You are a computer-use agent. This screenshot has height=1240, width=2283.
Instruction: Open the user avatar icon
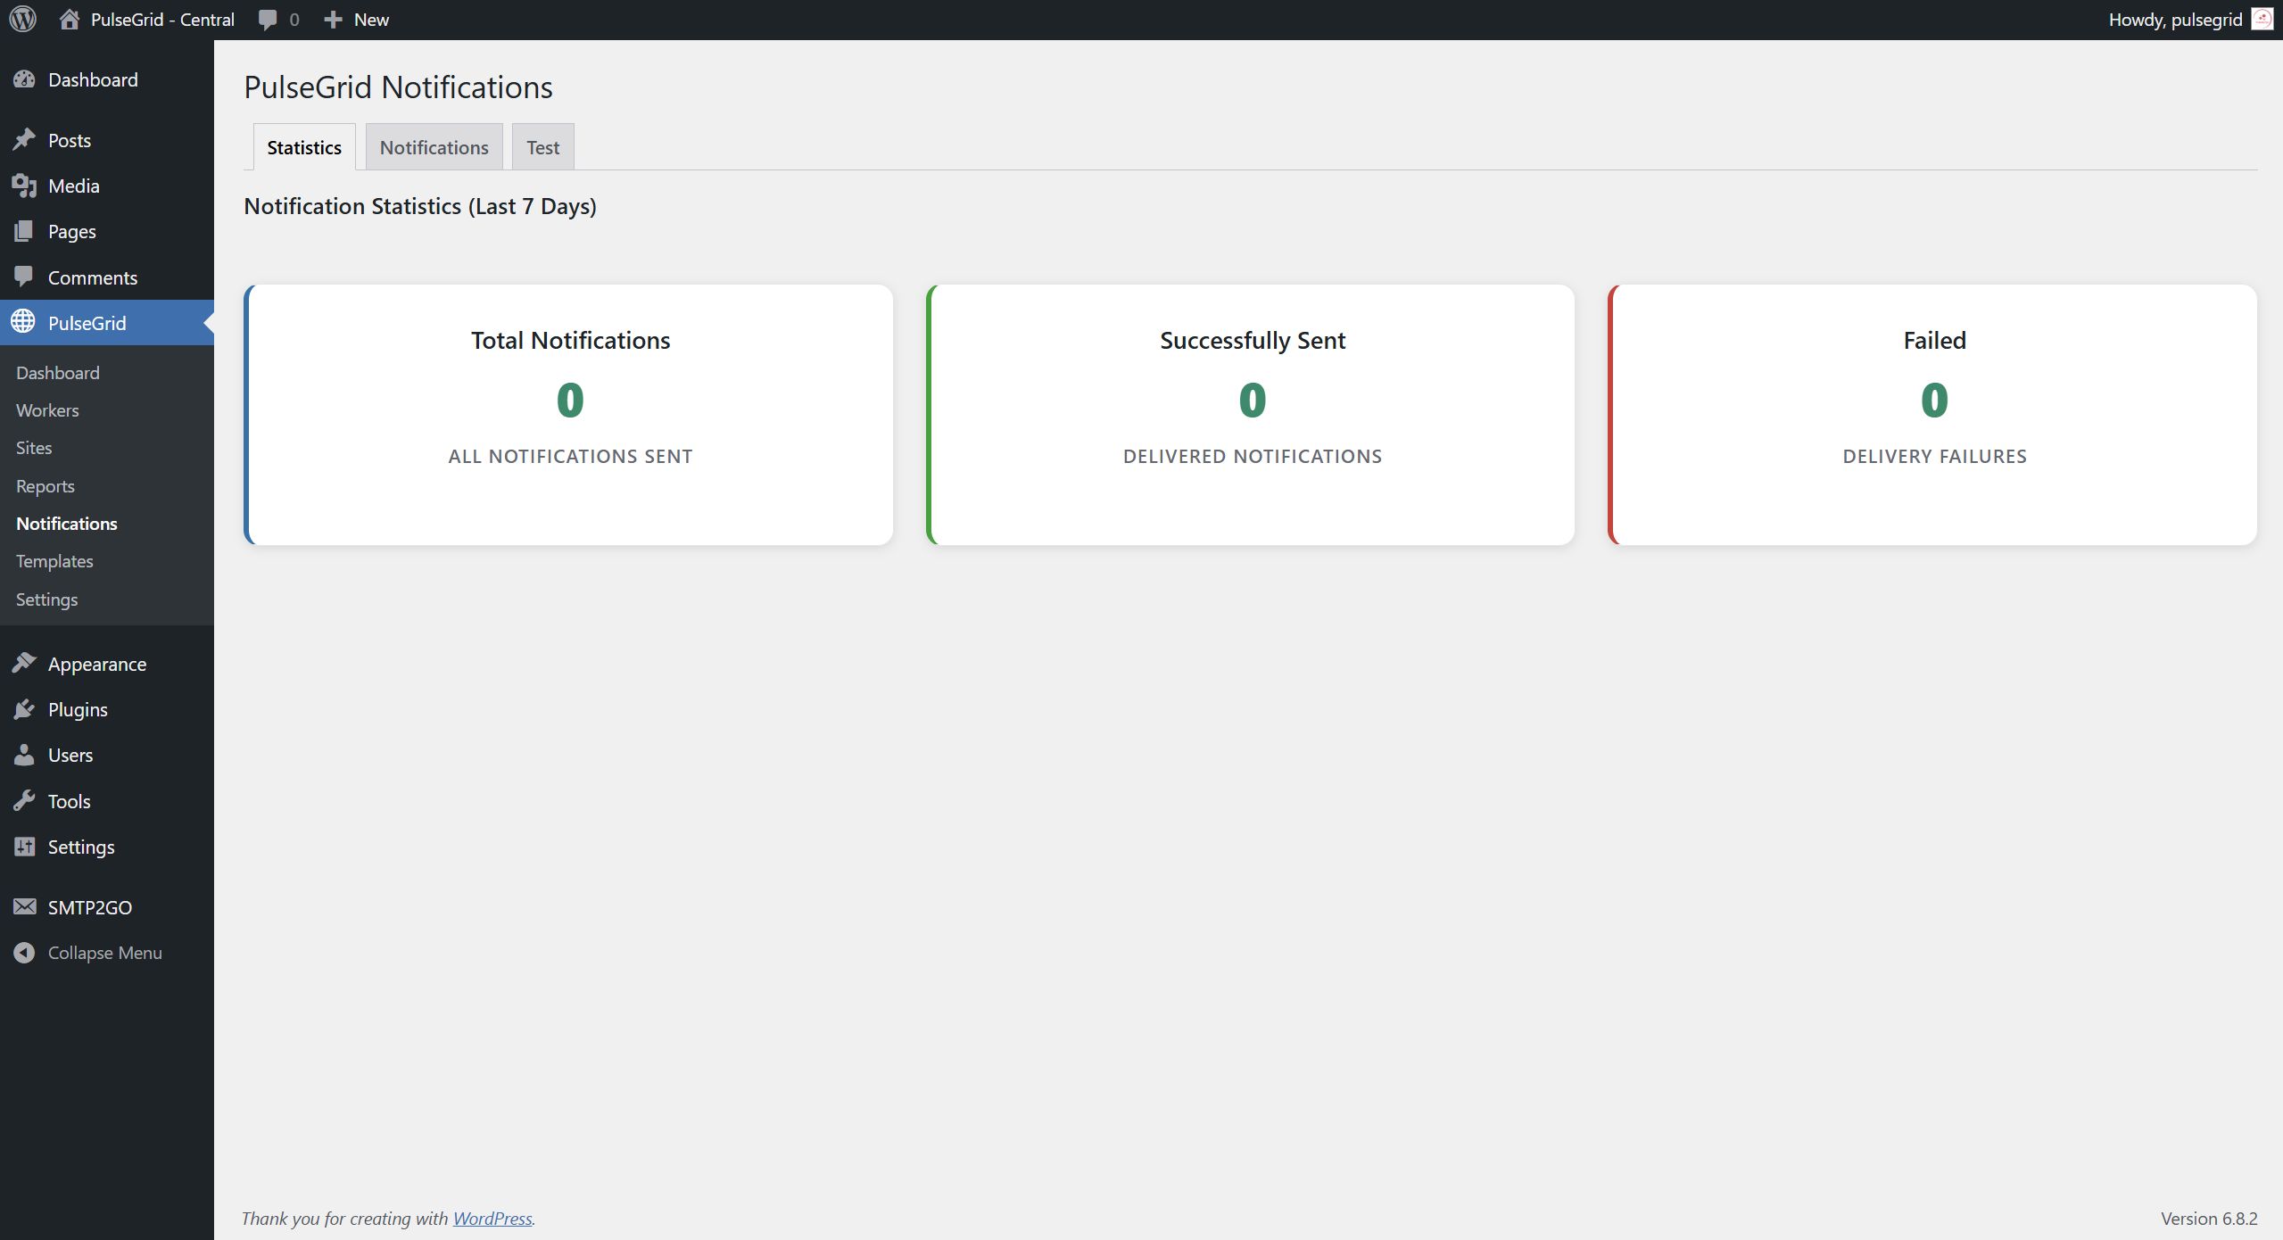[x=2262, y=19]
